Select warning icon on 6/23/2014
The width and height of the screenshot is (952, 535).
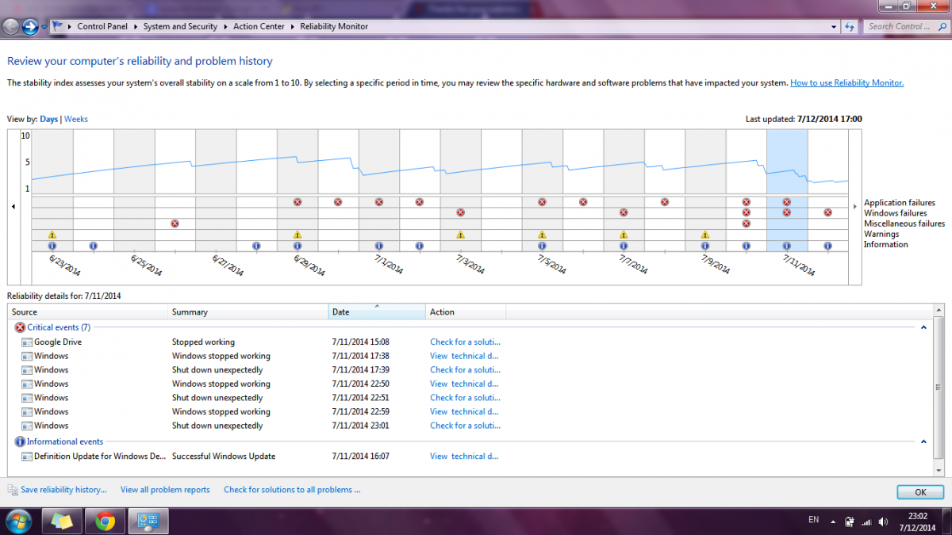(52, 235)
